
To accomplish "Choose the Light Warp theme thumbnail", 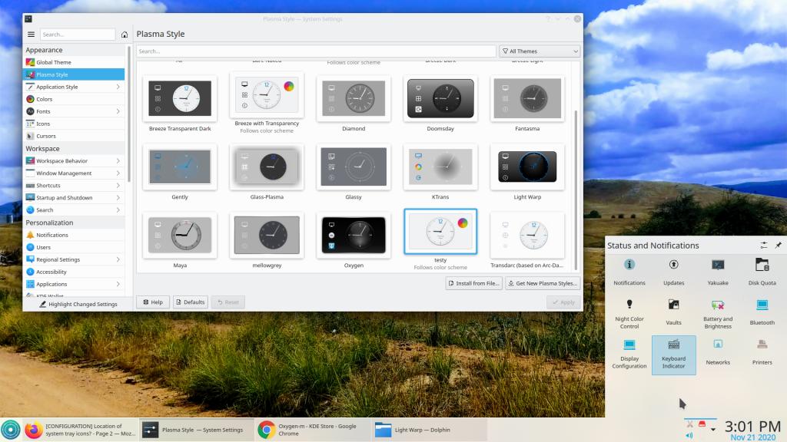I will point(527,167).
